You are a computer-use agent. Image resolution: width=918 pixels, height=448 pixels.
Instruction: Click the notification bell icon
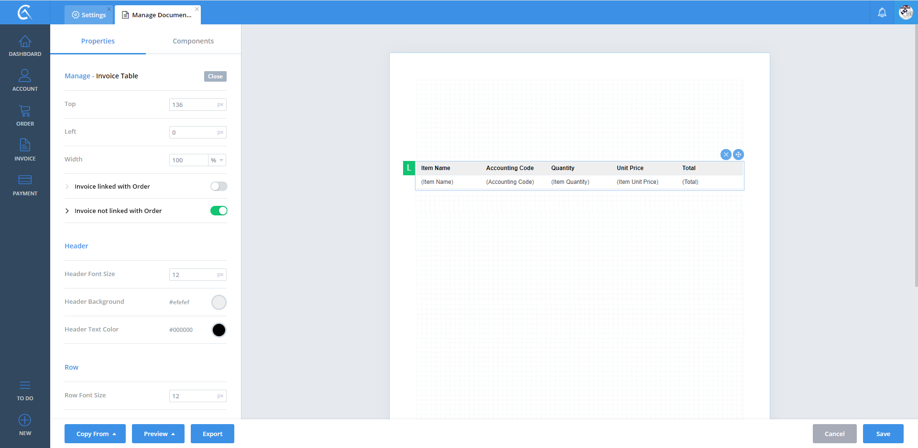(x=882, y=12)
